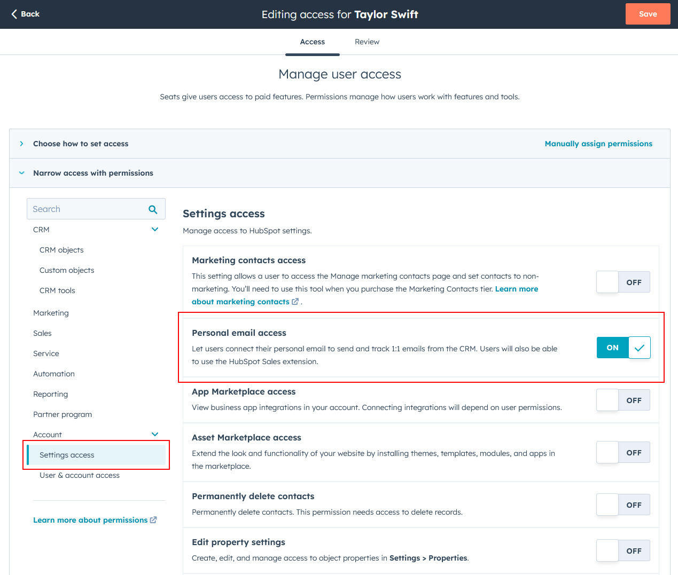This screenshot has width=678, height=575.
Task: Turn on App Marketplace access
Action: tap(623, 400)
